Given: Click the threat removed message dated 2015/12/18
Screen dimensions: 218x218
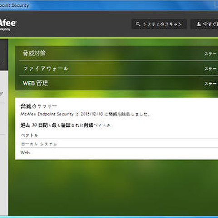Looking at the screenshot, I should click(x=85, y=114).
